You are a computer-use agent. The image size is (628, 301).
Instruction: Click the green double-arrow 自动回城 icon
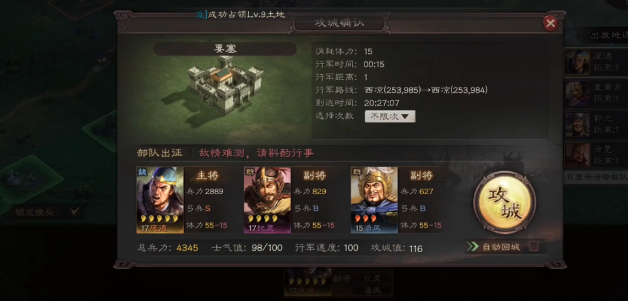(x=473, y=247)
